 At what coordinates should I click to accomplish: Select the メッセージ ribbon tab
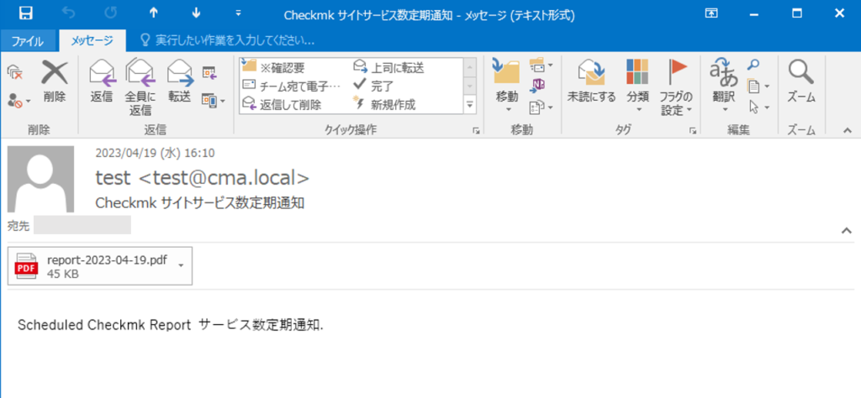pyautogui.click(x=92, y=40)
